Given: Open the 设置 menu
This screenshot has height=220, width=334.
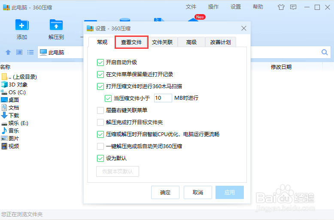Looking at the screenshot, I should click(236, 7).
